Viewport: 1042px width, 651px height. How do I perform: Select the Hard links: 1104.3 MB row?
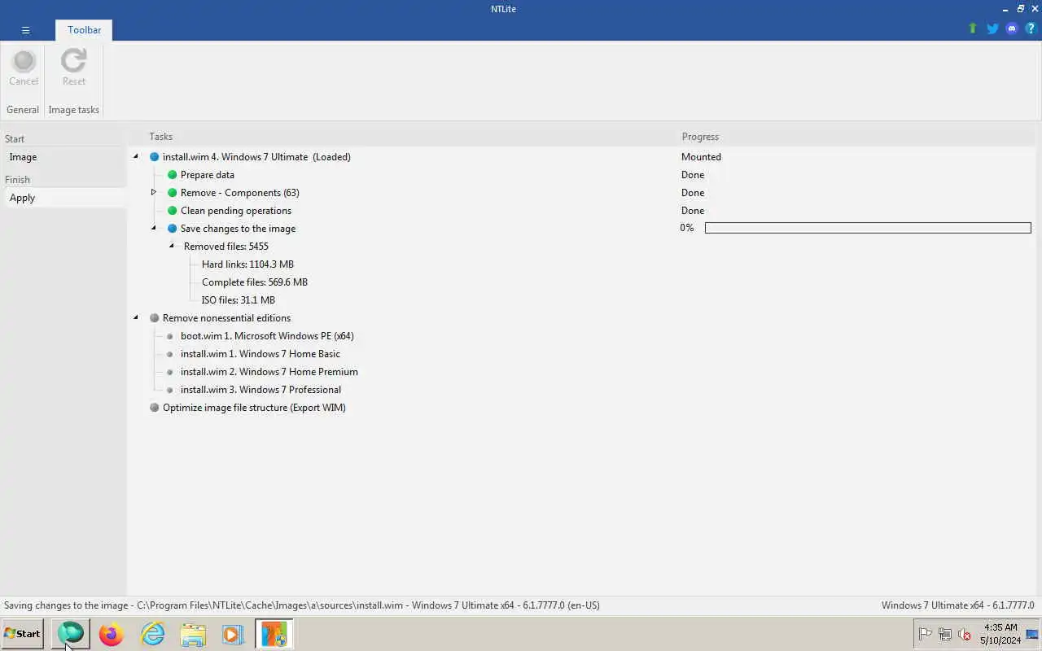(x=247, y=264)
